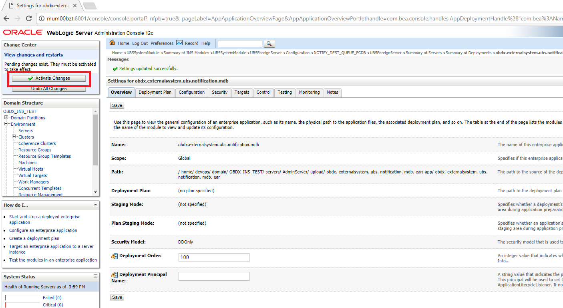Select Machines tree item

click(27, 163)
